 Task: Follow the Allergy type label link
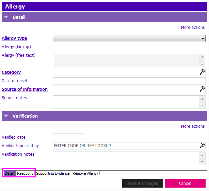tap(14, 38)
